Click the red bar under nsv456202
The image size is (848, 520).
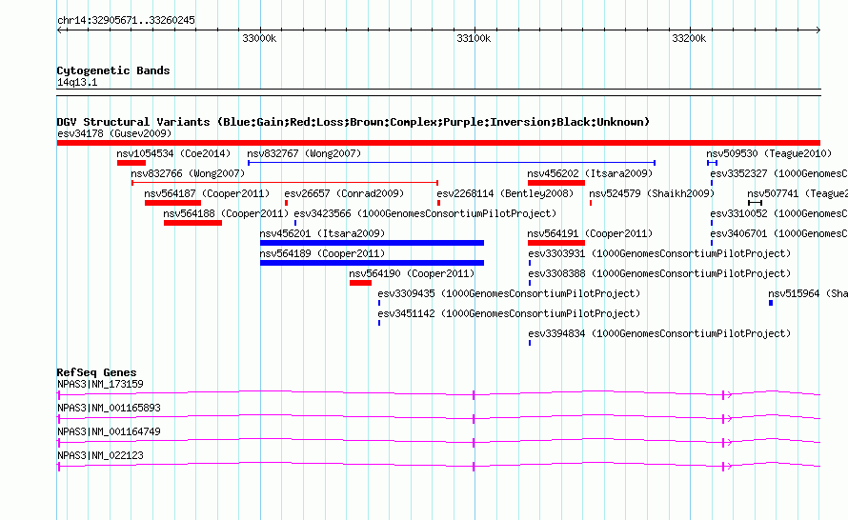coord(556,183)
